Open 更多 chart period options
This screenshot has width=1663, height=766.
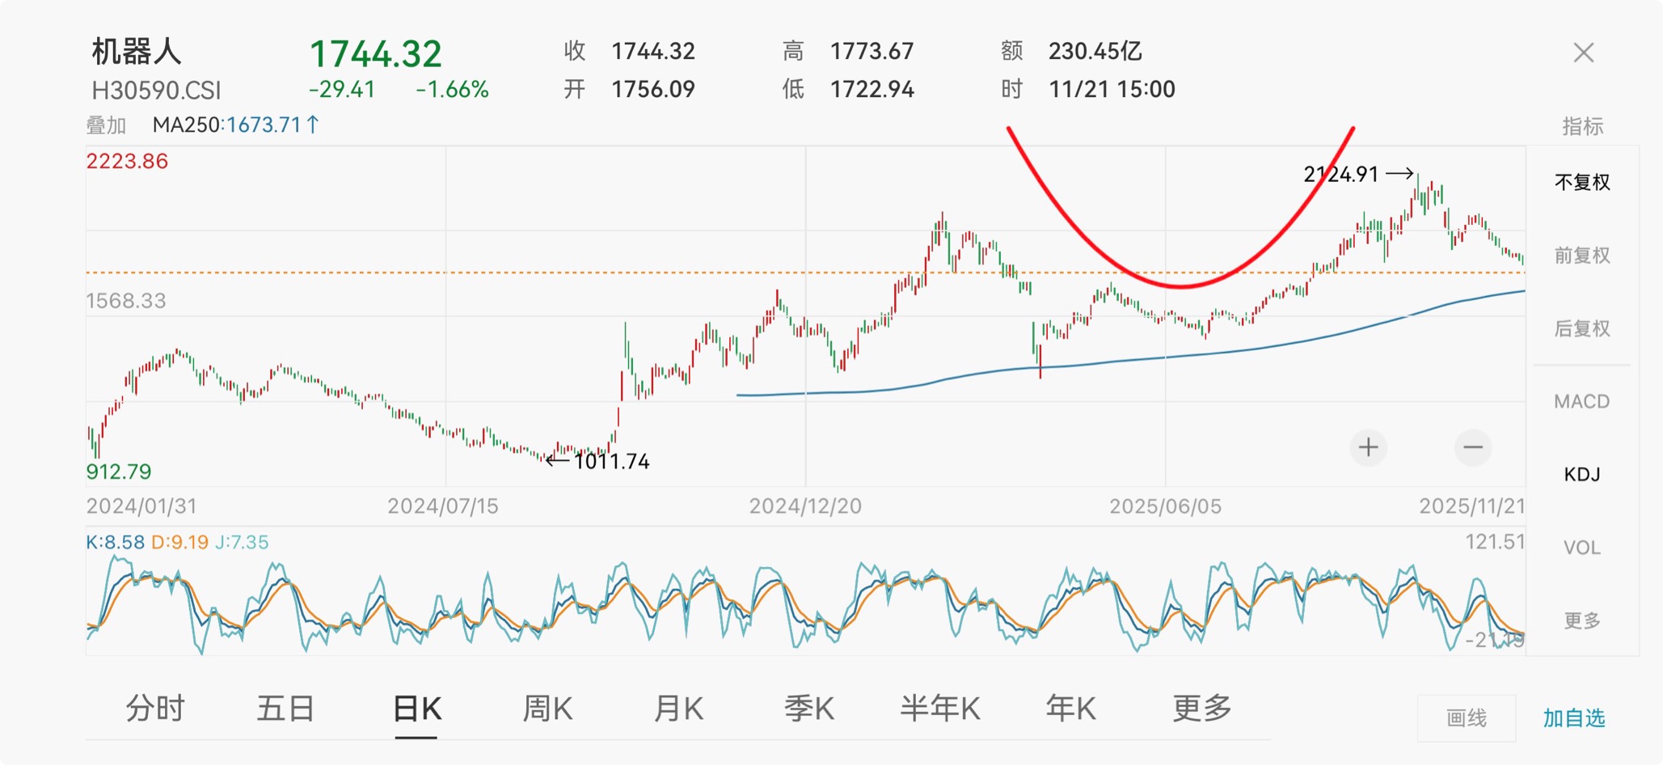point(1201,709)
